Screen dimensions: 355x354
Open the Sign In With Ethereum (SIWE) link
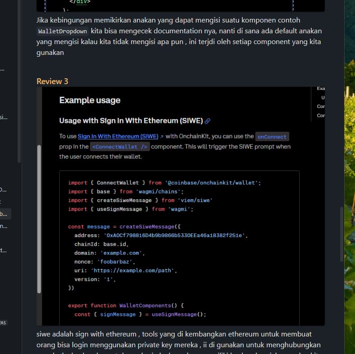pos(118,136)
